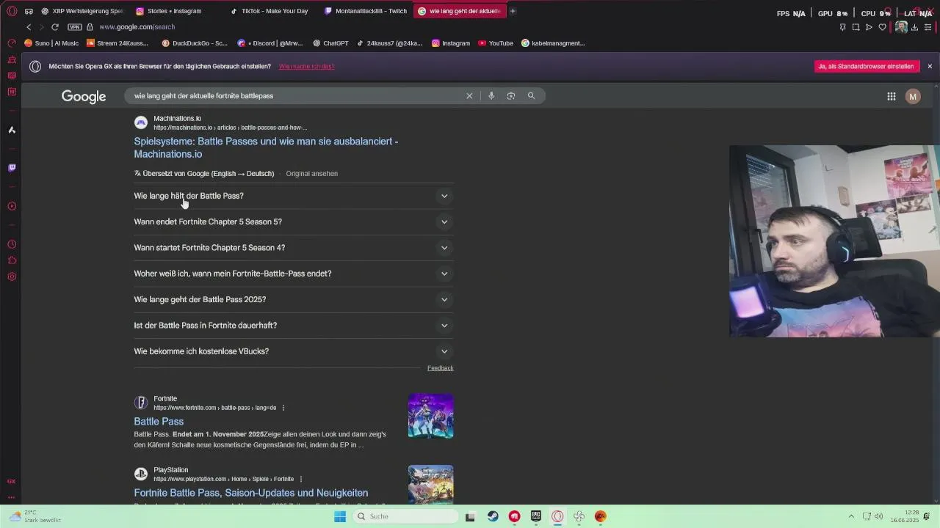Expand 'Wie bekomme ich kostenlose VBucks?'
Viewport: 940px width, 528px height.
click(x=293, y=351)
